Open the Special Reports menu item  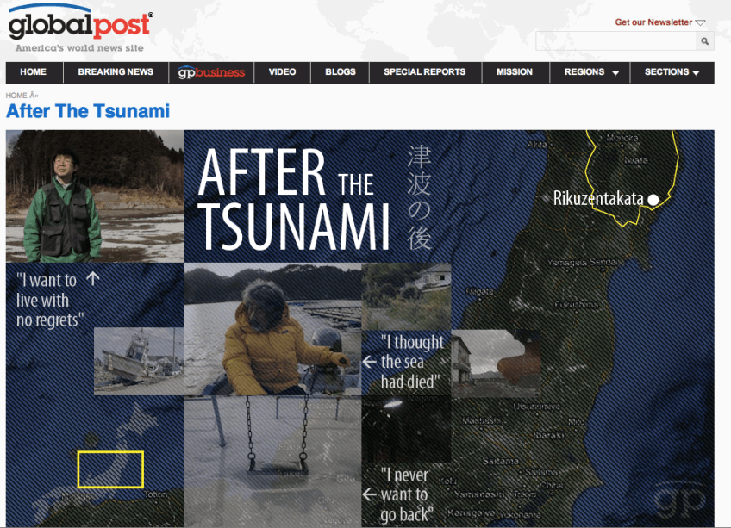coord(425,72)
